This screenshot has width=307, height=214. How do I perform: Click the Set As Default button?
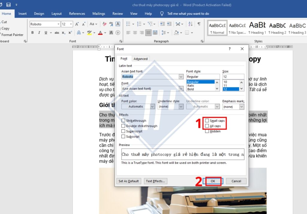click(129, 181)
